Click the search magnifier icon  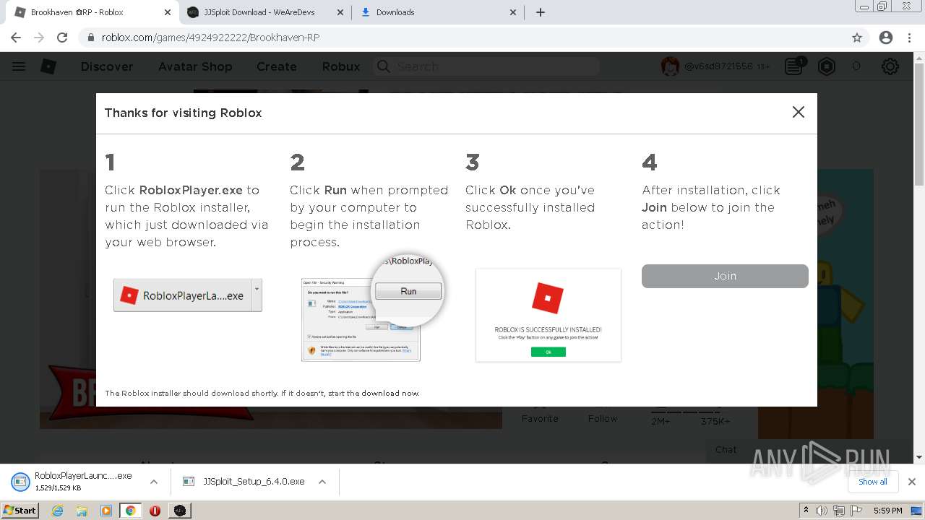point(384,66)
